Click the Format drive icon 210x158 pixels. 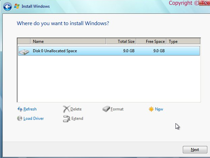point(106,109)
